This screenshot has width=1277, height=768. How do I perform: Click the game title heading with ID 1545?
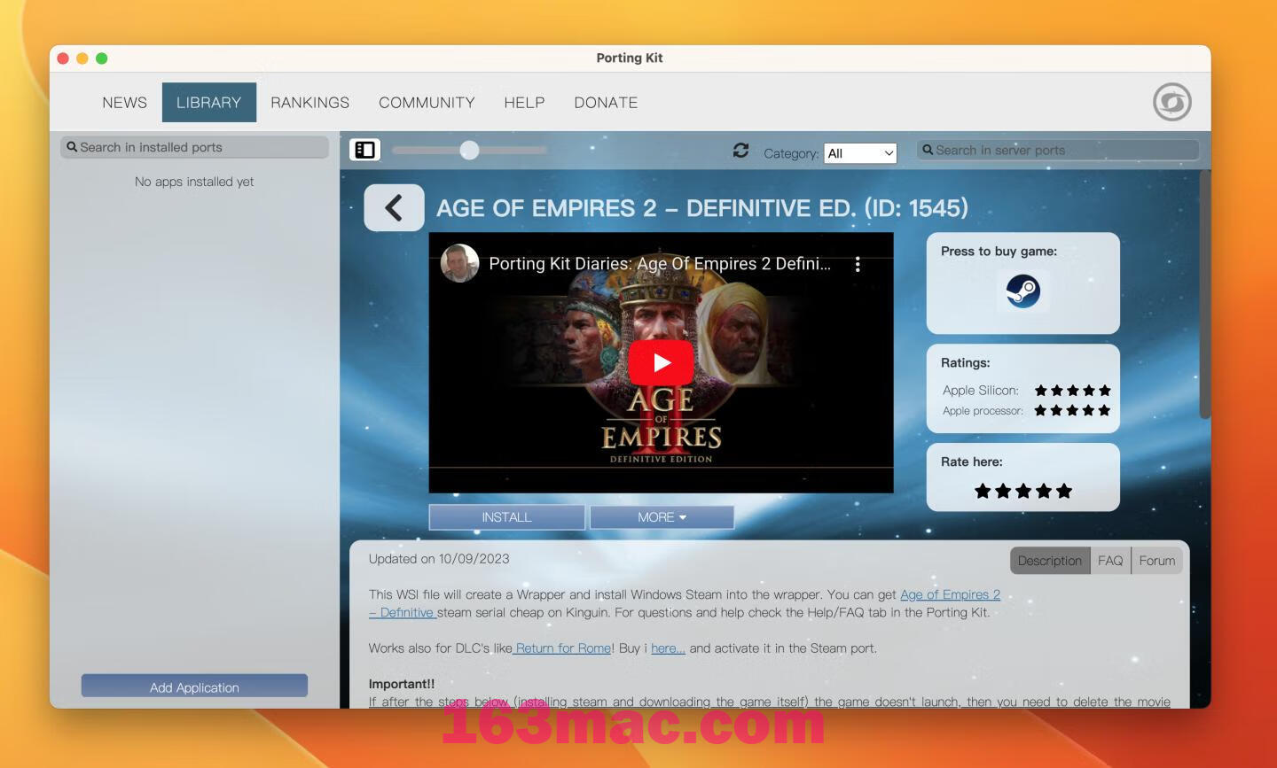pos(702,208)
